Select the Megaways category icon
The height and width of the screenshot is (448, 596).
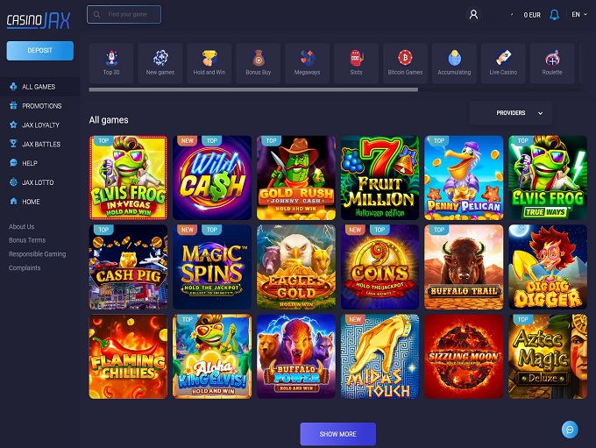coord(307,63)
